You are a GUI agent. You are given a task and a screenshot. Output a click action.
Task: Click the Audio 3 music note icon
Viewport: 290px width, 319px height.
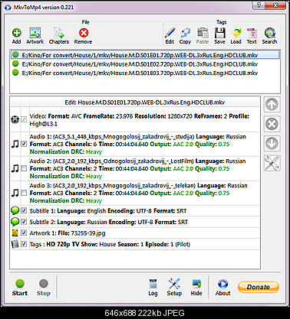[x=15, y=193]
